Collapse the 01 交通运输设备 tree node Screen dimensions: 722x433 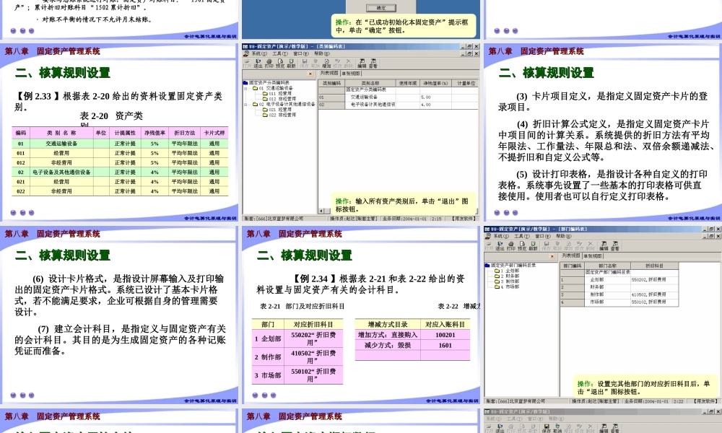pos(245,88)
